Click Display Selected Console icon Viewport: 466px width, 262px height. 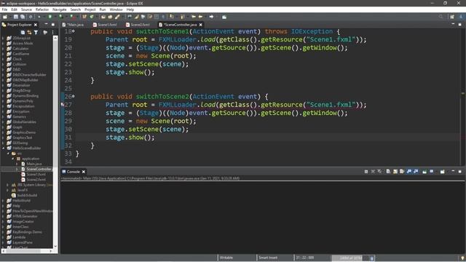point(432,172)
